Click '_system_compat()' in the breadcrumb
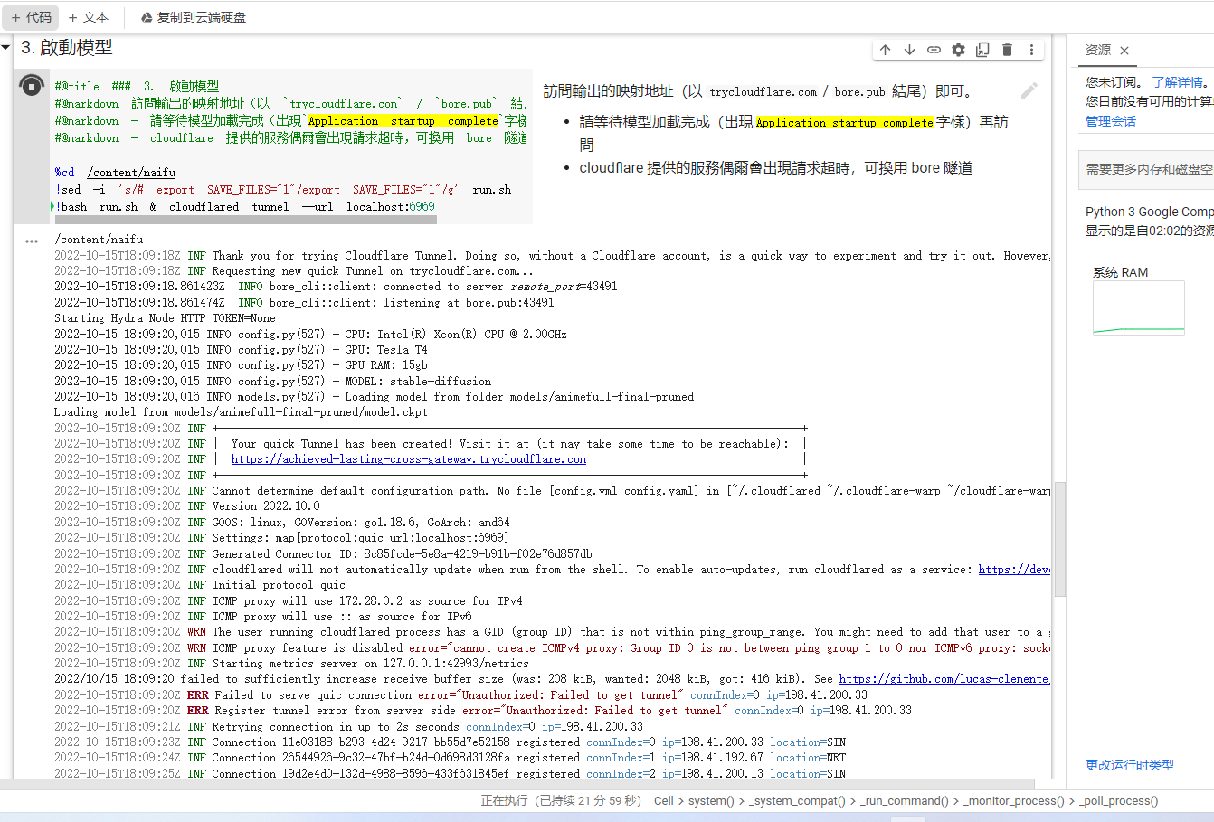This screenshot has width=1214, height=822. tap(798, 801)
